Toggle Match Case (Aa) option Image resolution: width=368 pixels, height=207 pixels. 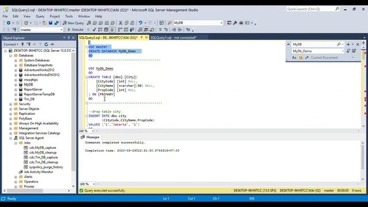(294, 57)
